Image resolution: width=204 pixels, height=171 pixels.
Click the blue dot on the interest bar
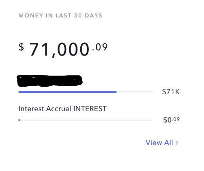coord(19,120)
